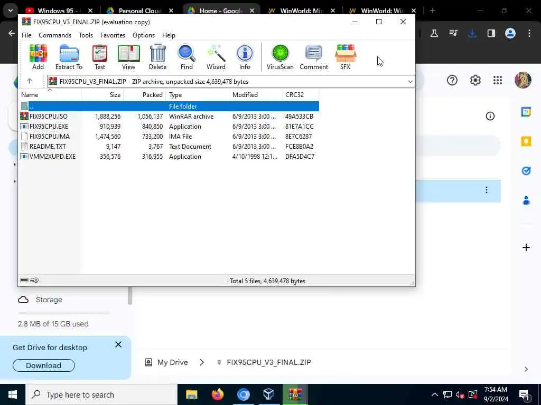Open Commands menu
541x405 pixels.
[x=55, y=35]
